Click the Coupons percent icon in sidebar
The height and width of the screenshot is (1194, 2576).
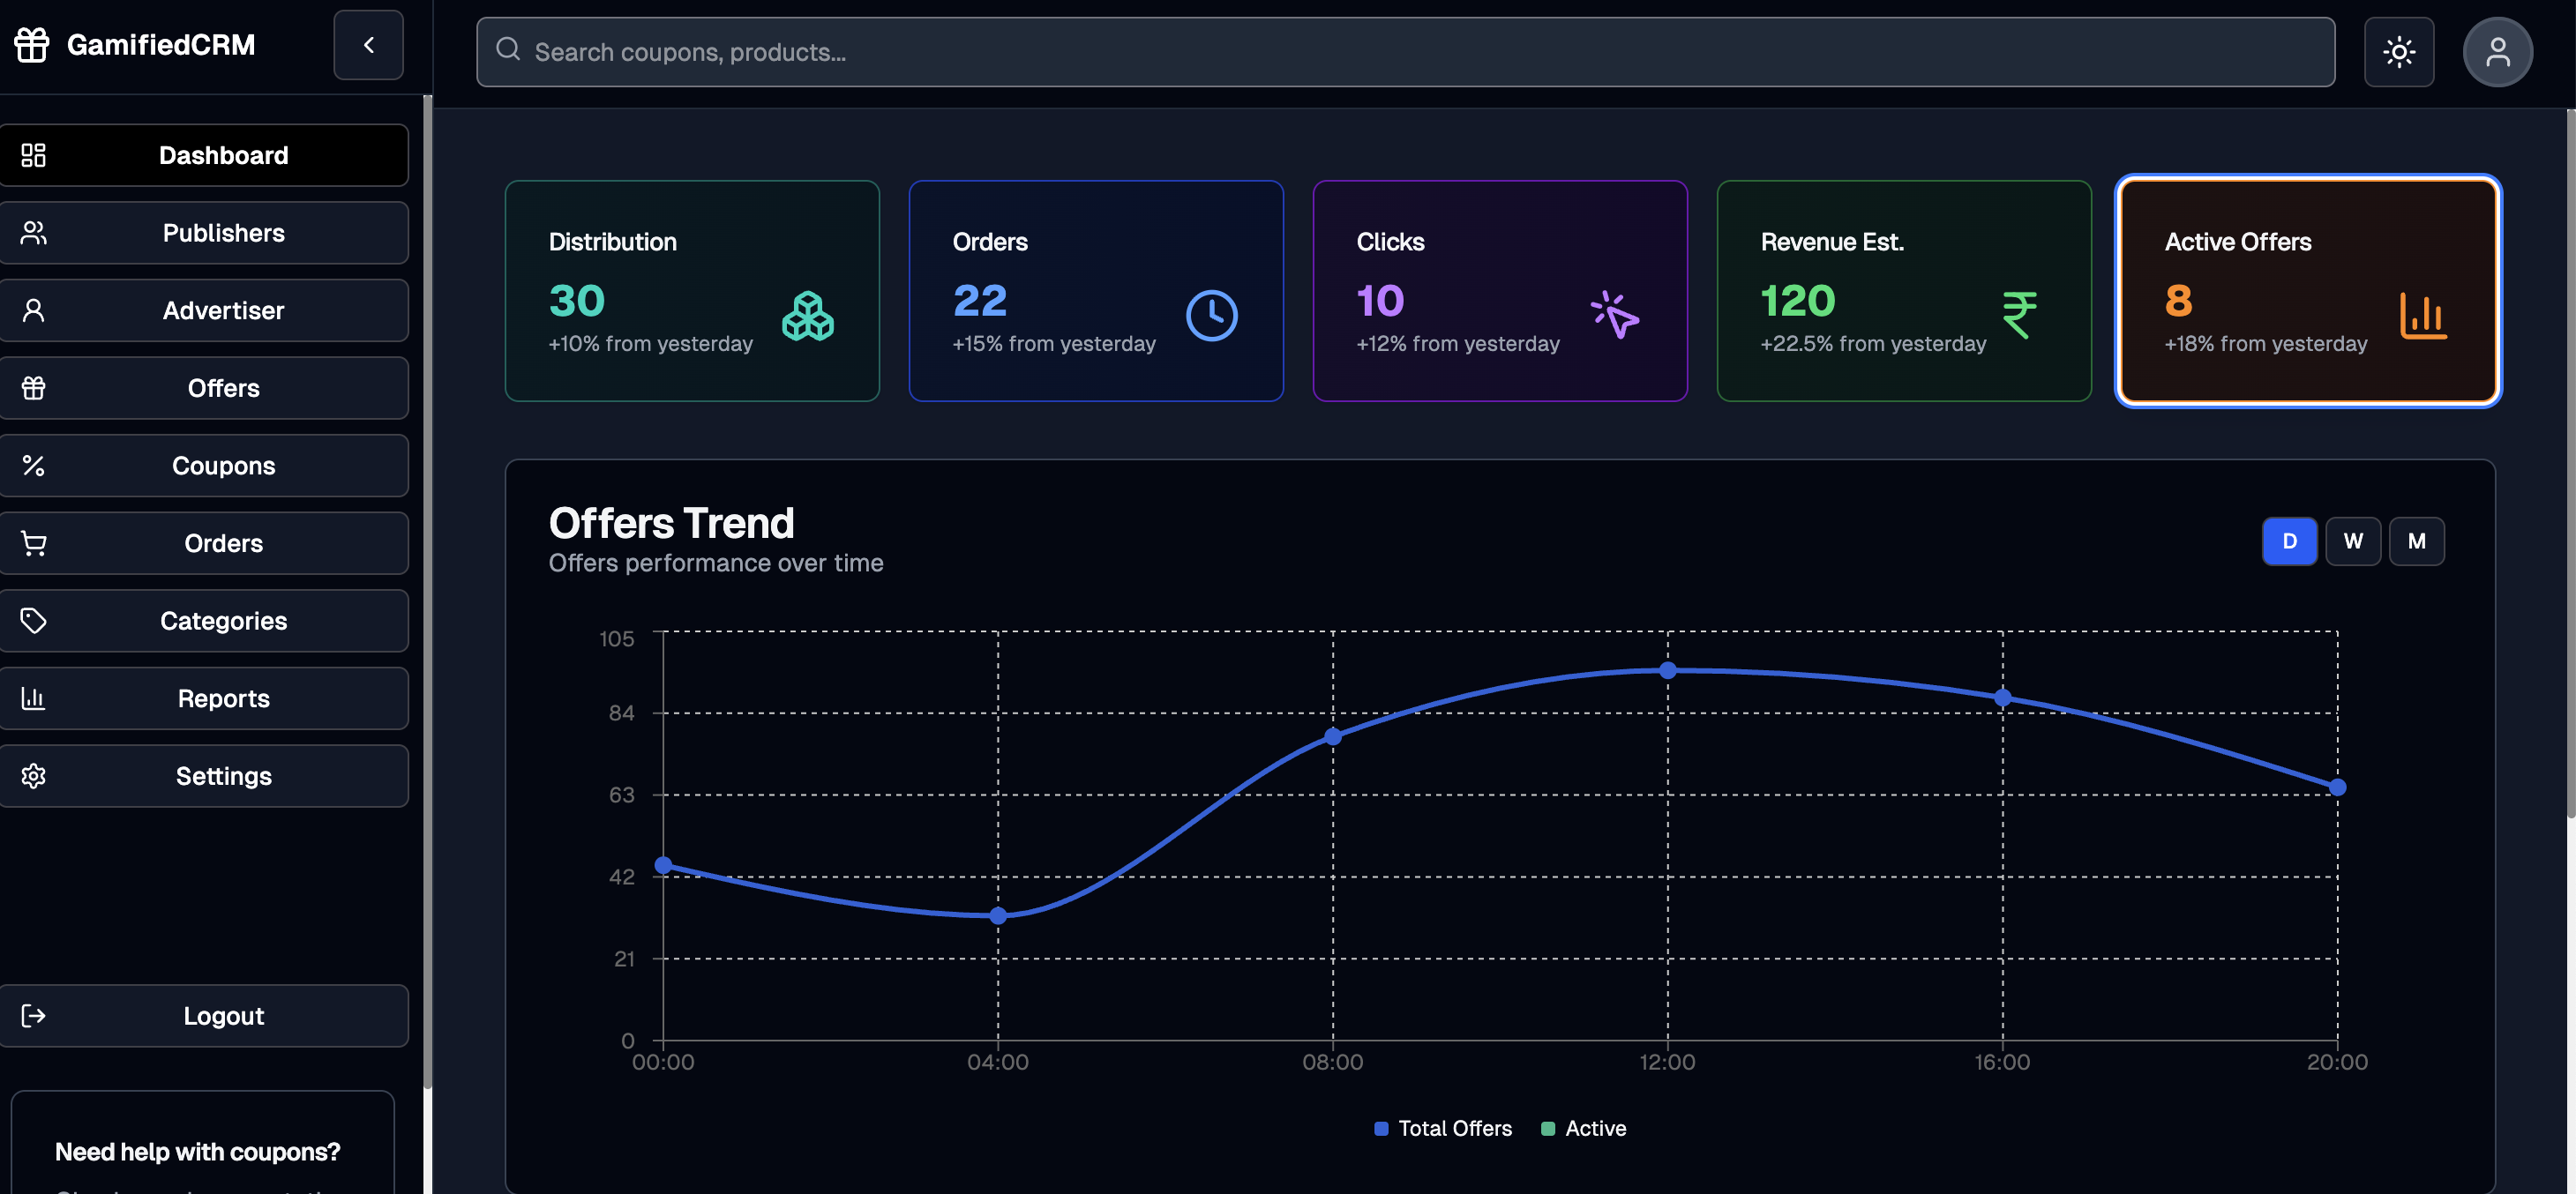pos(34,466)
